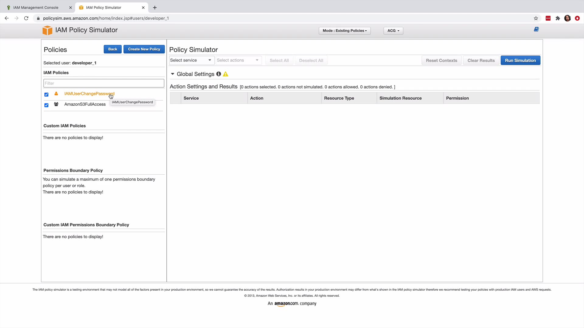Click the IAM Policy Simulator cube logo
Screen dimensions: 584x328
pos(47,30)
